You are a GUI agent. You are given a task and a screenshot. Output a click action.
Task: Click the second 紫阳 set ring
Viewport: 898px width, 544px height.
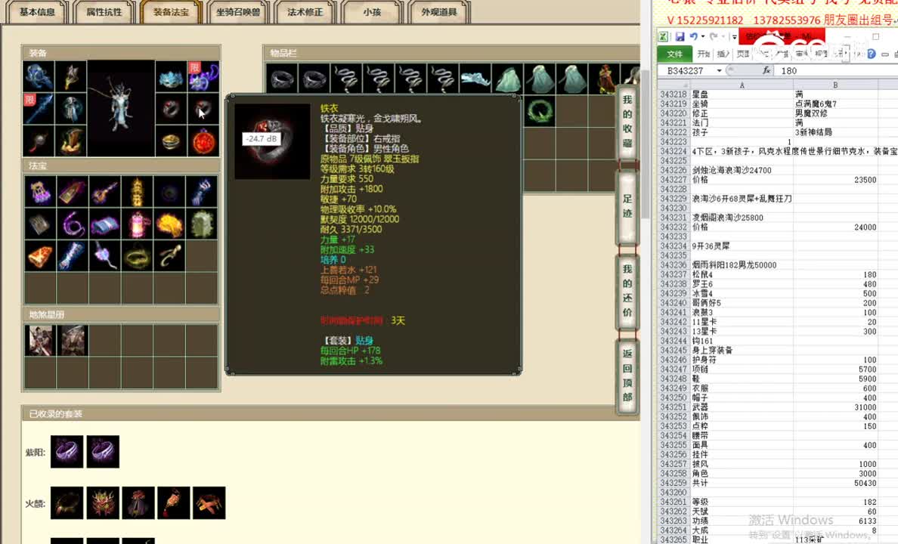pyautogui.click(x=103, y=451)
